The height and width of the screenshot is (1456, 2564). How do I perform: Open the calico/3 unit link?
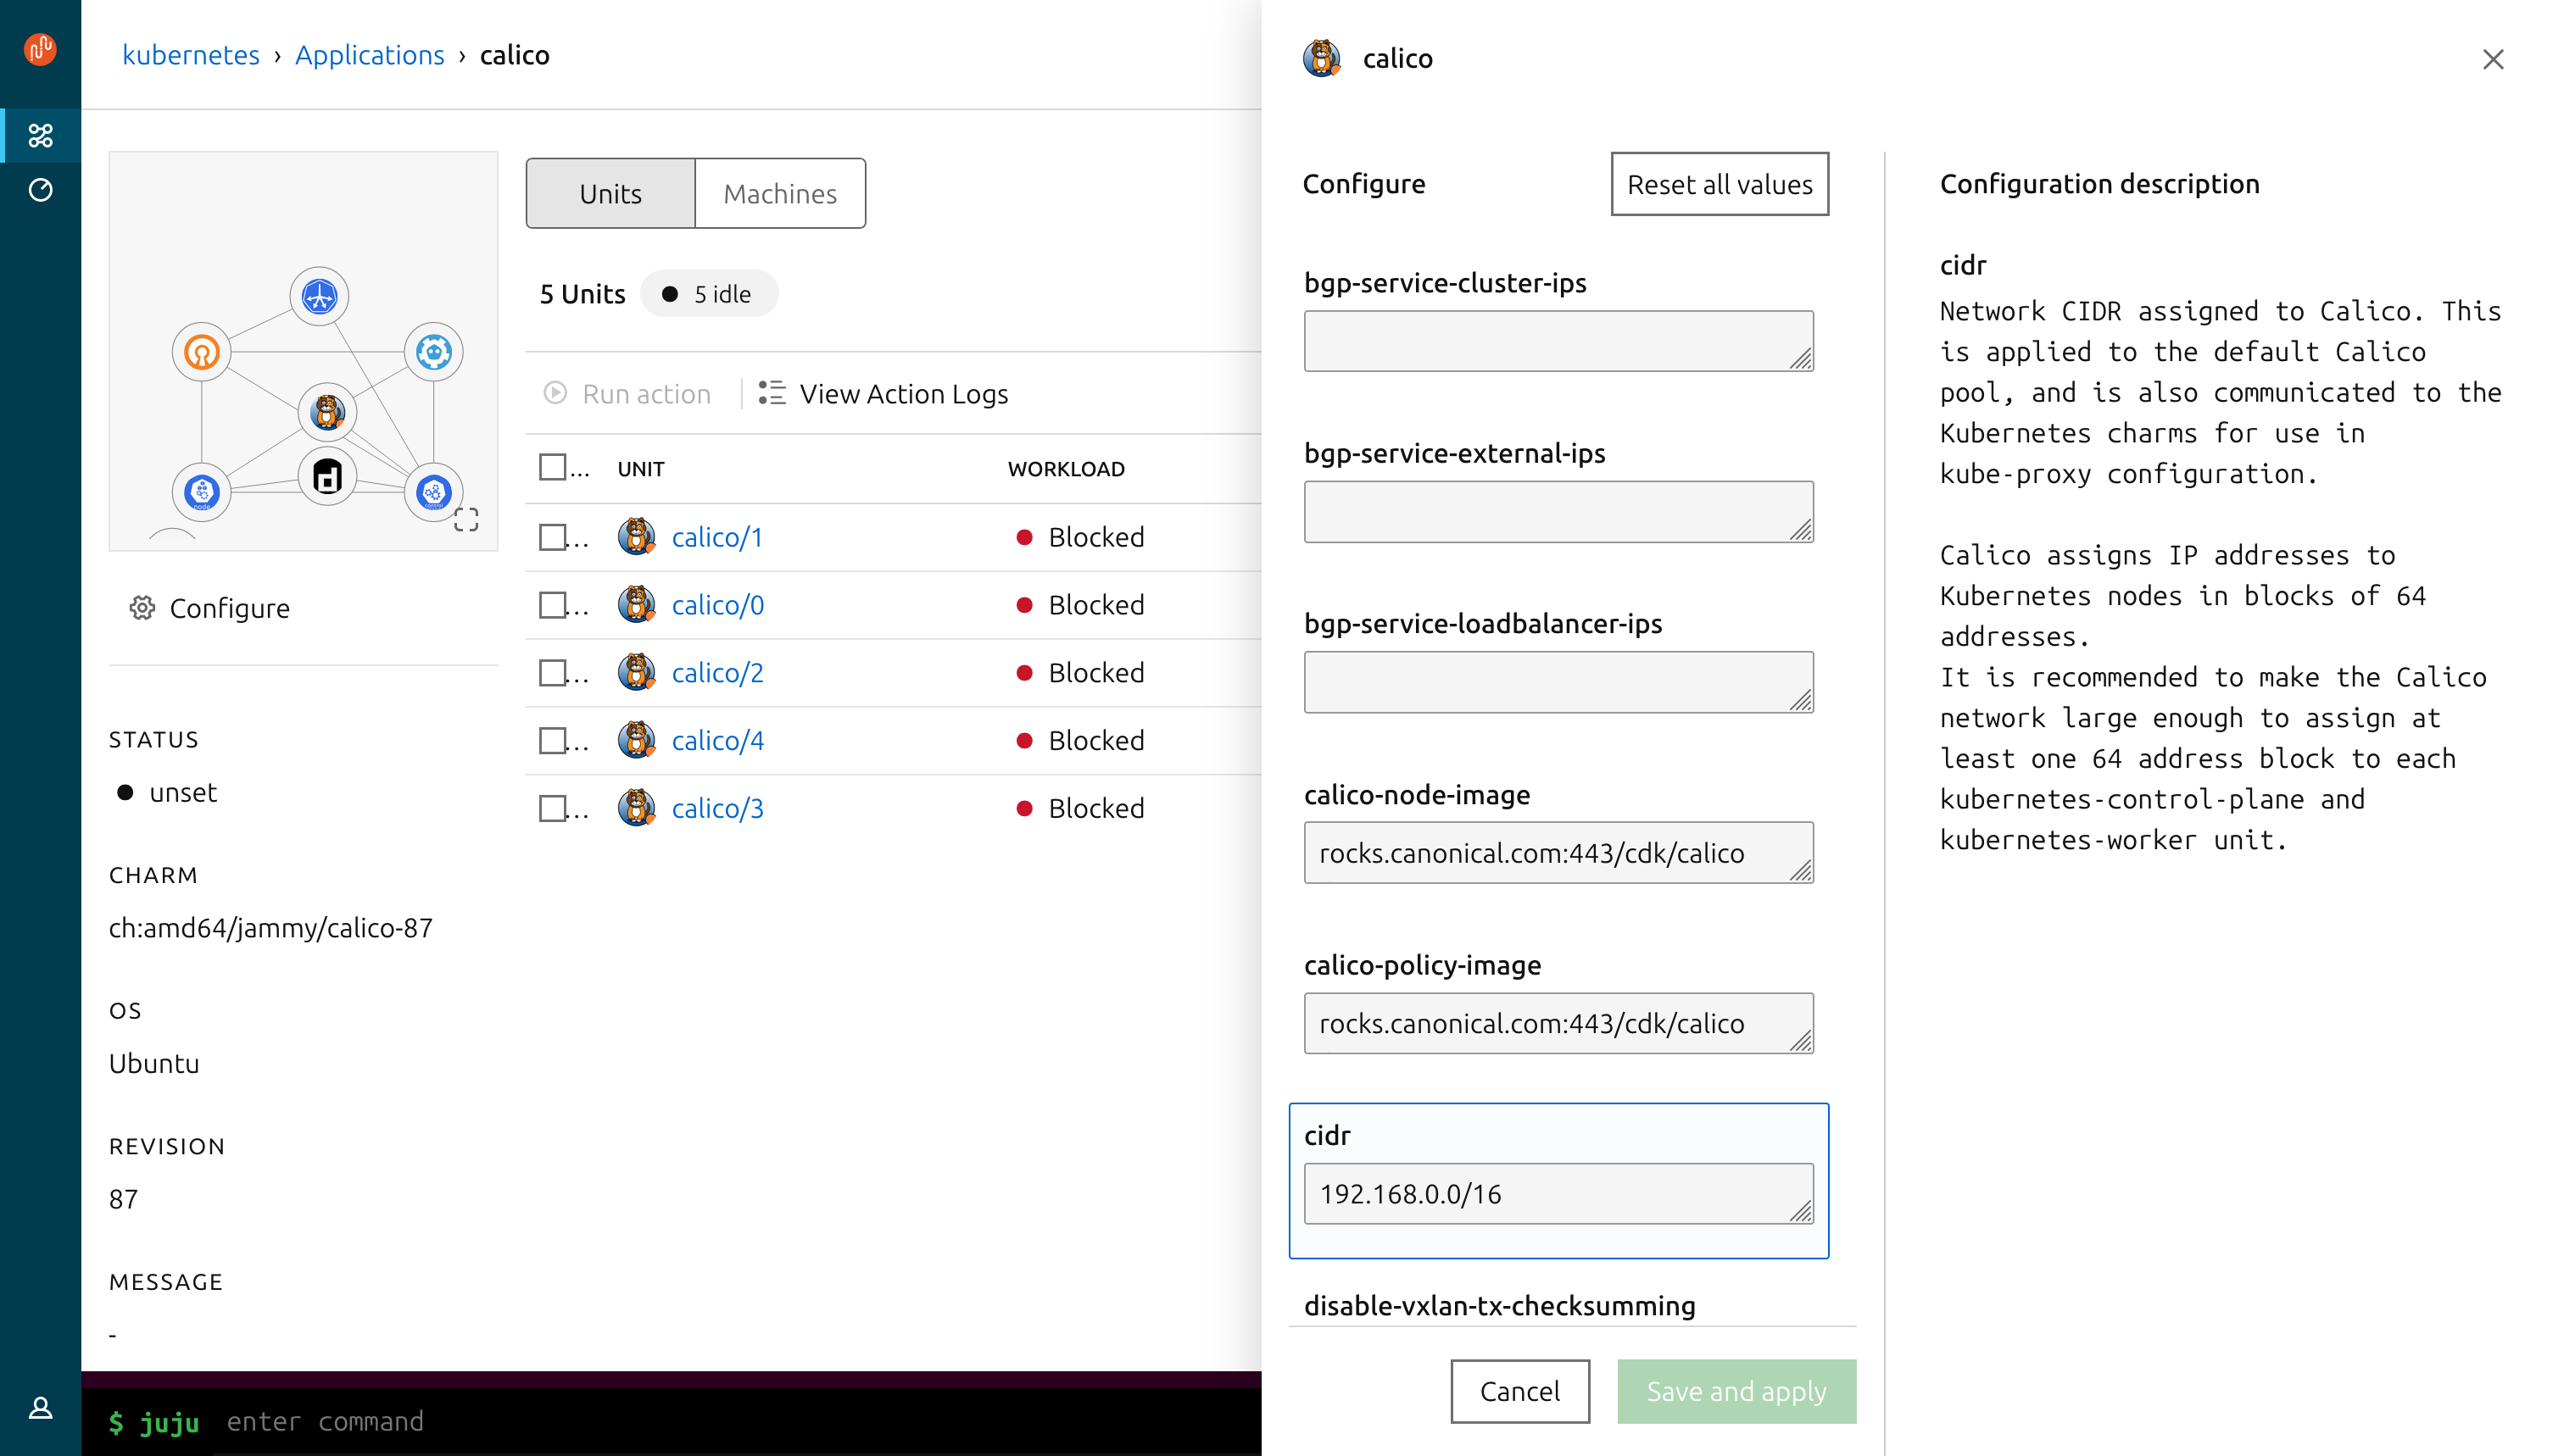(x=717, y=808)
